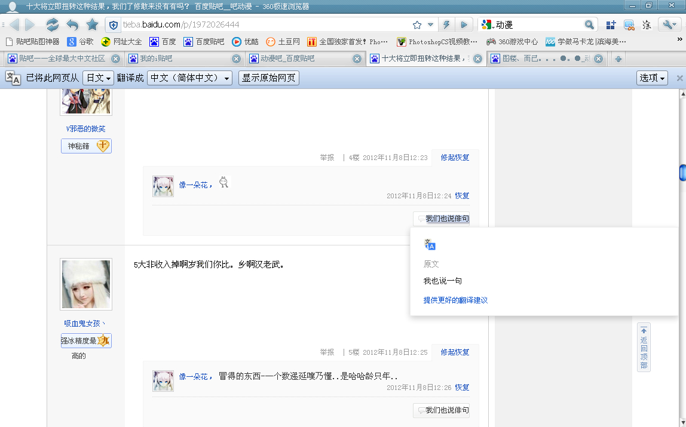This screenshot has width=686, height=427.
Task: Open the 网址大全 bookmark
Action: pos(121,42)
